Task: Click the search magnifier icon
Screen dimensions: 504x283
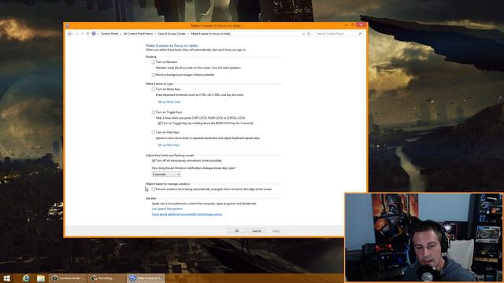Action: (x=360, y=34)
